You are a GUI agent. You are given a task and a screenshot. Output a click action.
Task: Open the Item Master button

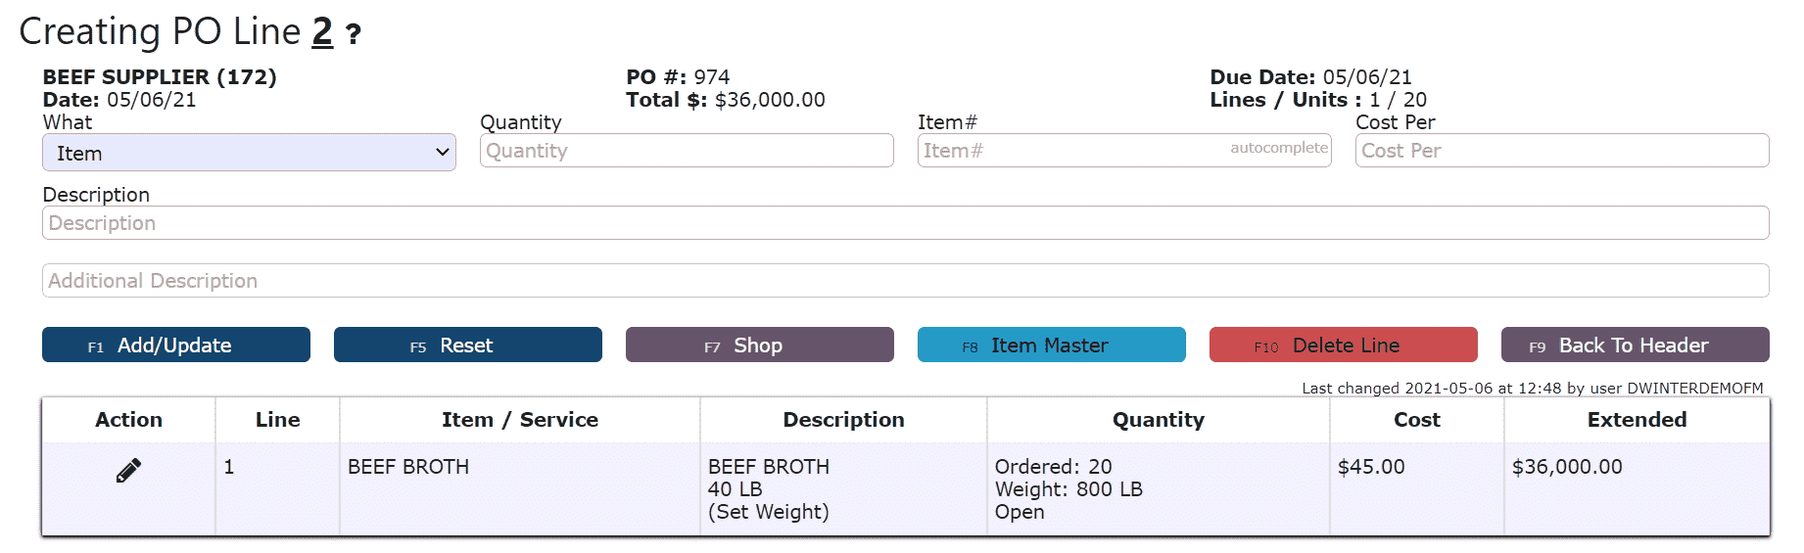tap(1052, 345)
